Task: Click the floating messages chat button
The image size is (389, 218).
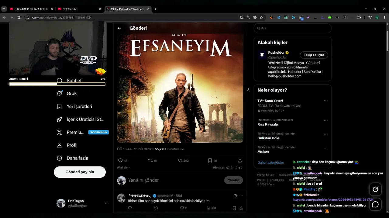Action: click(x=375, y=204)
